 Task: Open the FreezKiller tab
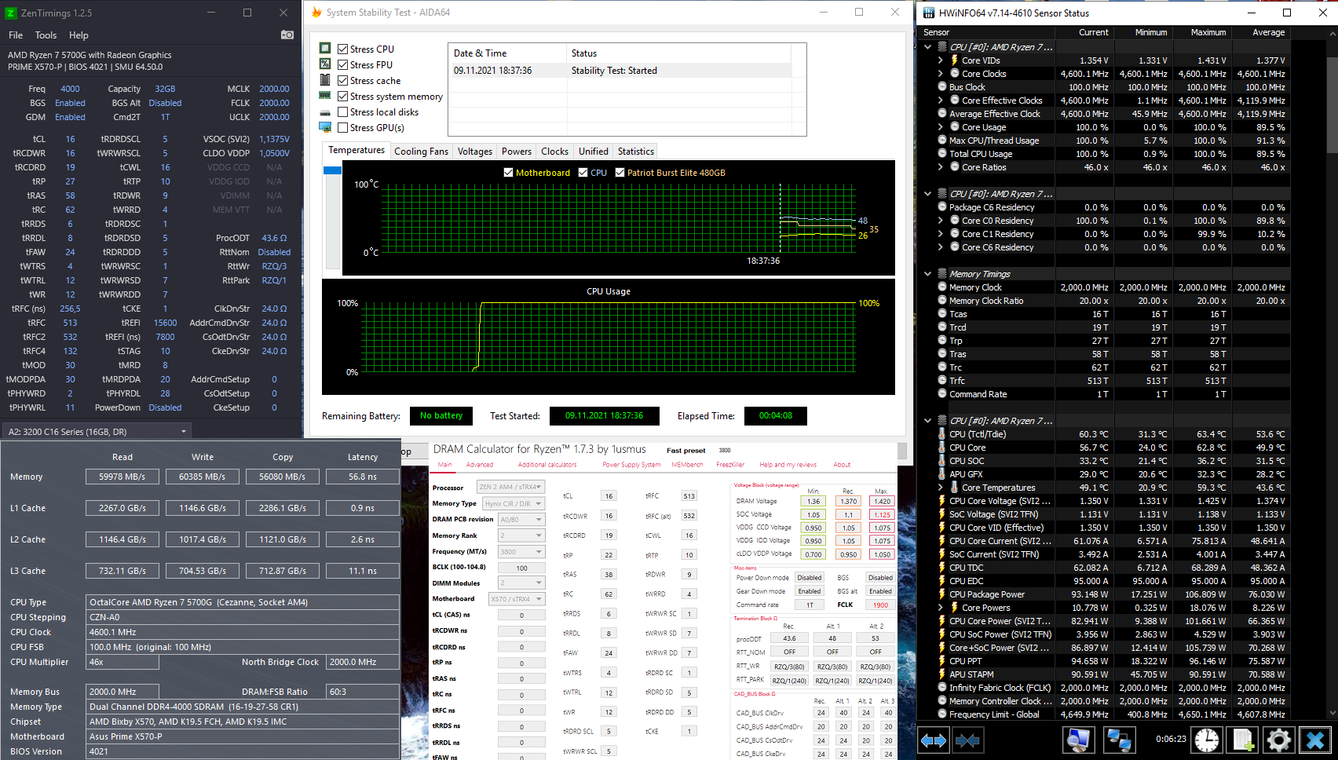pos(730,465)
